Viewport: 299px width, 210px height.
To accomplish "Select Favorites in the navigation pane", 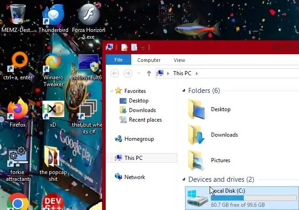I will [135, 91].
